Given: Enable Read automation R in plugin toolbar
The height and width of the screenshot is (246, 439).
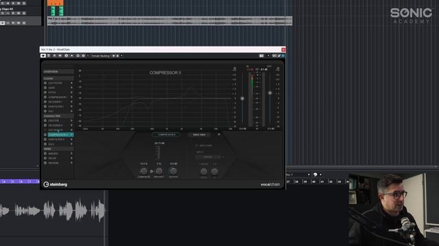Looking at the screenshot, I should (x=54, y=56).
